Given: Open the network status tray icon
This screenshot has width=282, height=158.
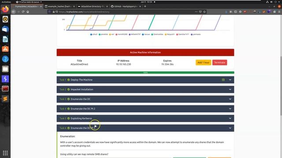Looking at the screenshot, I should click(x=267, y=2).
